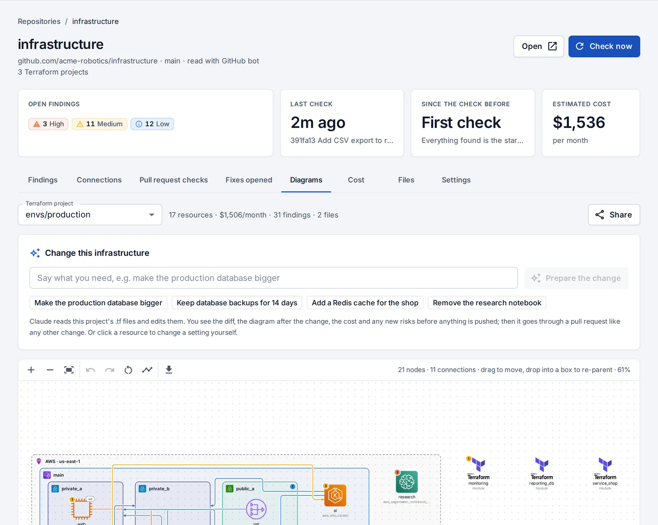Filter by 12 Low findings badge

pyautogui.click(x=152, y=124)
